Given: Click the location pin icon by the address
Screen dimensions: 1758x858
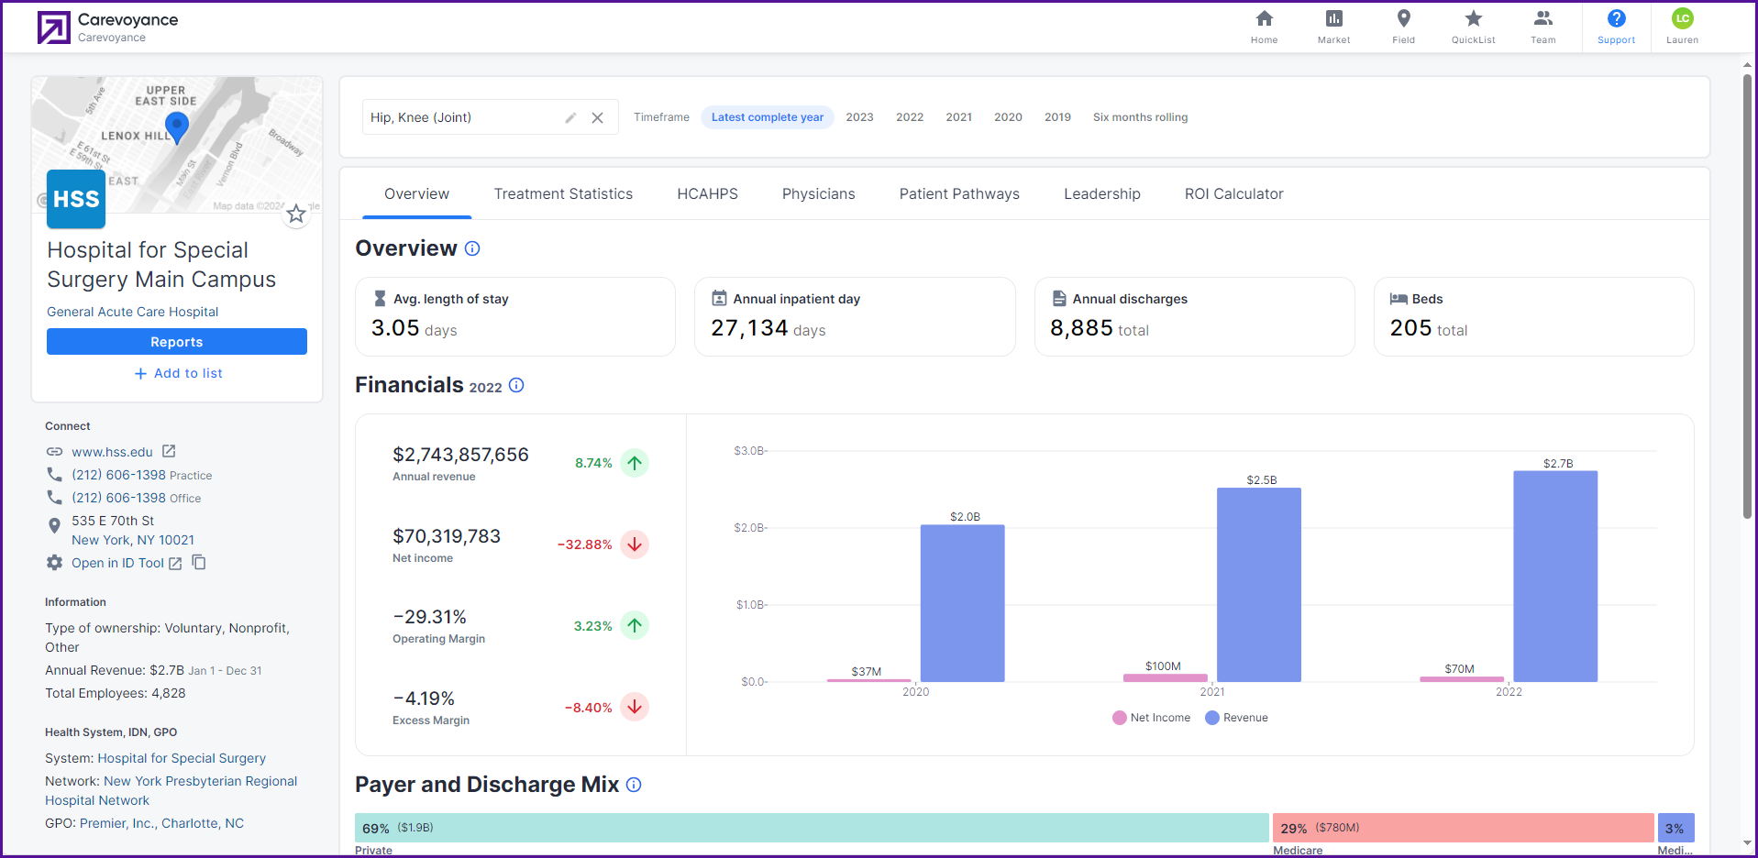Looking at the screenshot, I should 55,525.
